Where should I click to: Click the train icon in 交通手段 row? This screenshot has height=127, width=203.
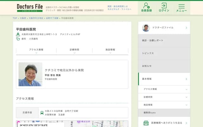[42, 113]
